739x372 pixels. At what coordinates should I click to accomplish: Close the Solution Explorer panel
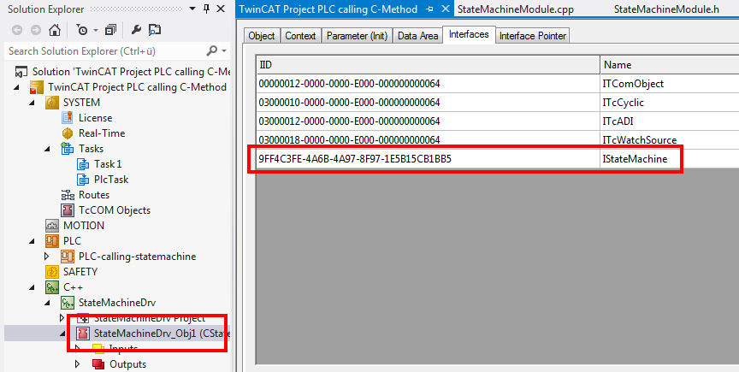click(x=221, y=9)
